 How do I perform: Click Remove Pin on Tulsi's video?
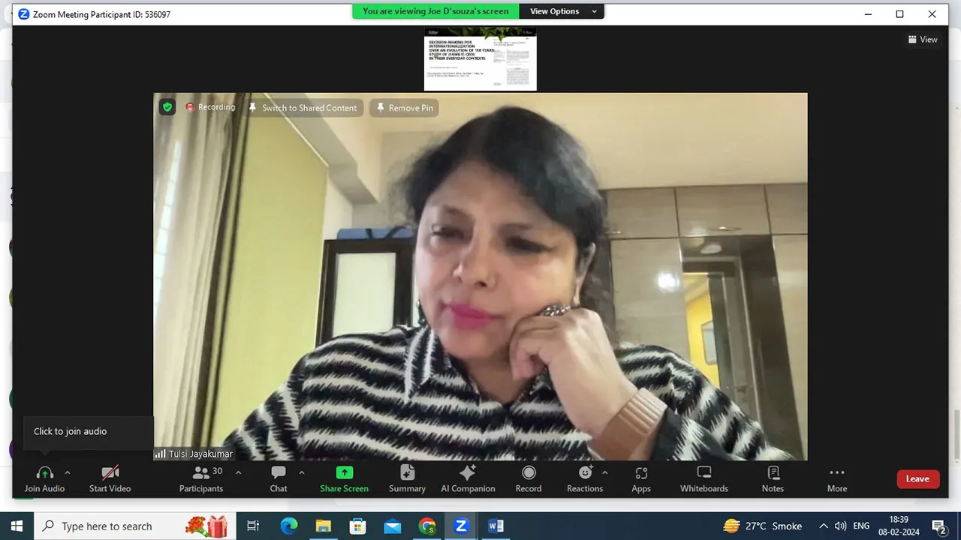pos(404,107)
